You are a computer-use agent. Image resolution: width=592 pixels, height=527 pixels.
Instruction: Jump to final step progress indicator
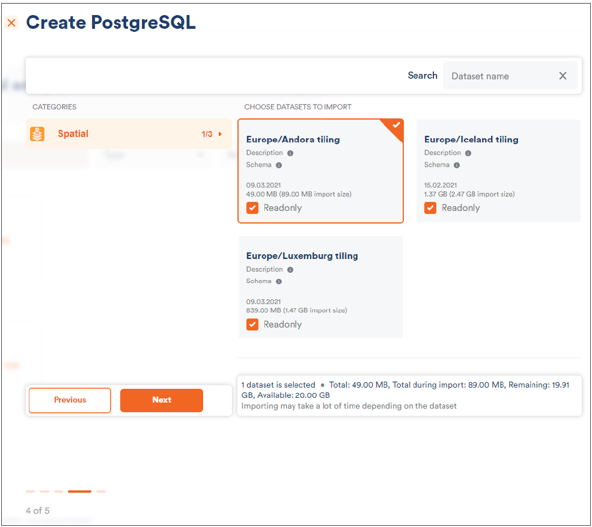[101, 492]
